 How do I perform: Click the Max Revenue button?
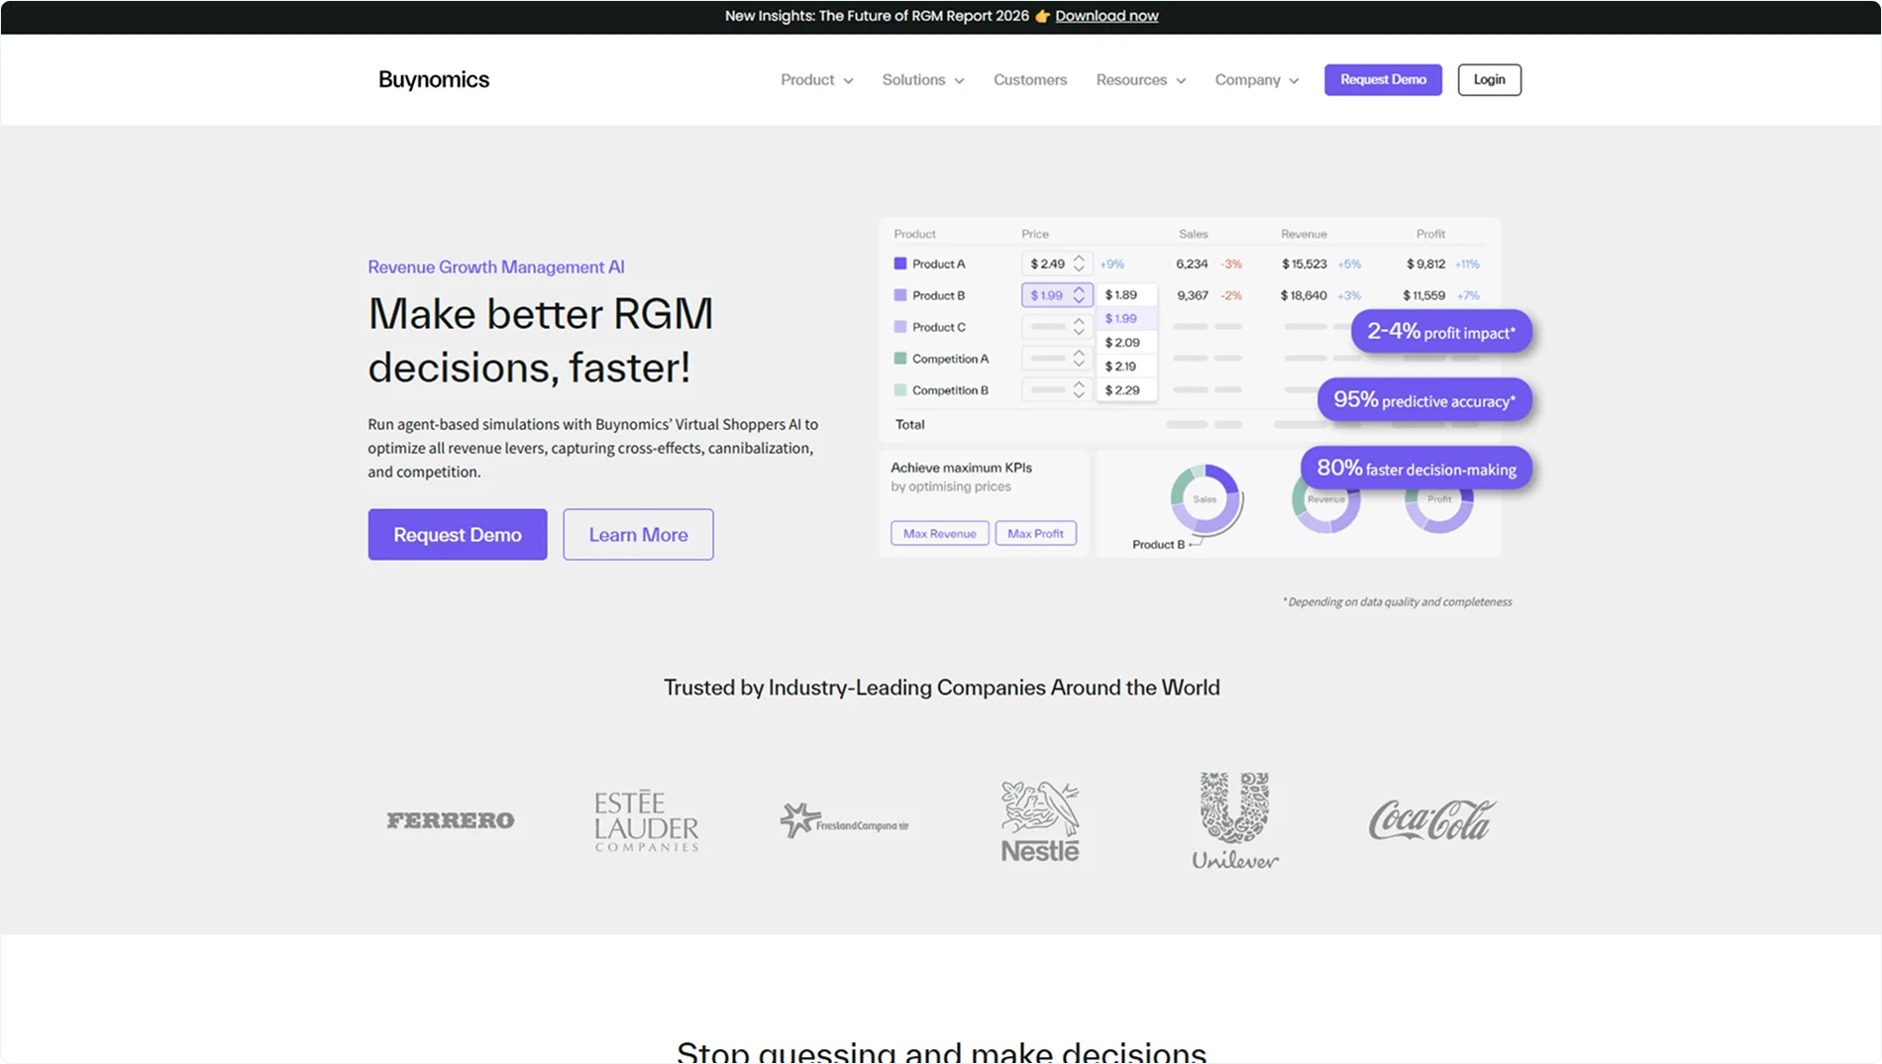pos(939,533)
